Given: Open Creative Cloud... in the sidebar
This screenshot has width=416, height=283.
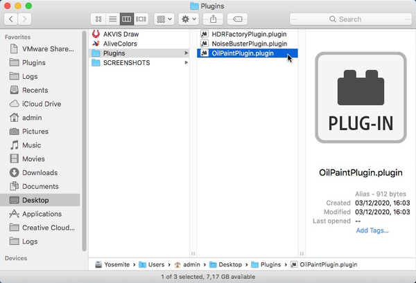Looking at the screenshot, I should pos(42,228).
